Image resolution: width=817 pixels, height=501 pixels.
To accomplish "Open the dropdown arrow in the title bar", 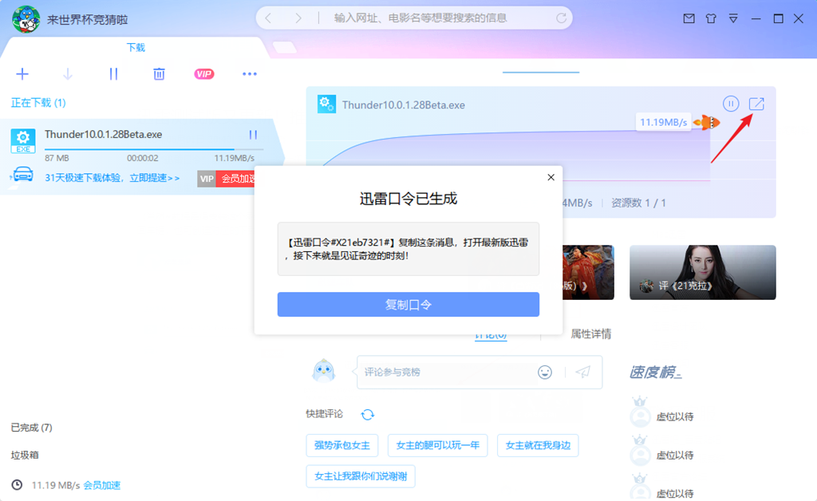I will 733,18.
